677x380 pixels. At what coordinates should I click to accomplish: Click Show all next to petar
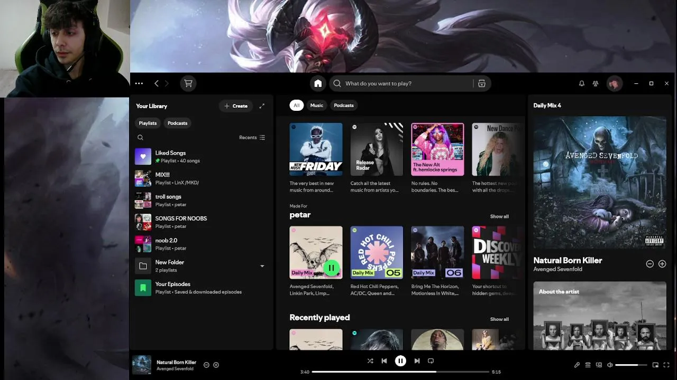coord(499,216)
